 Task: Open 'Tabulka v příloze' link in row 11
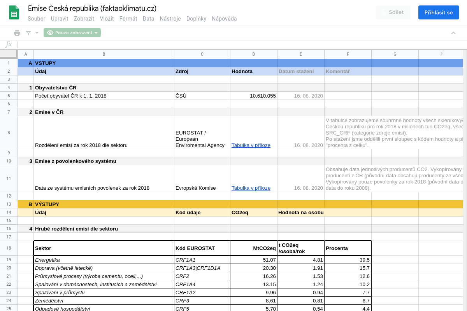(x=251, y=188)
